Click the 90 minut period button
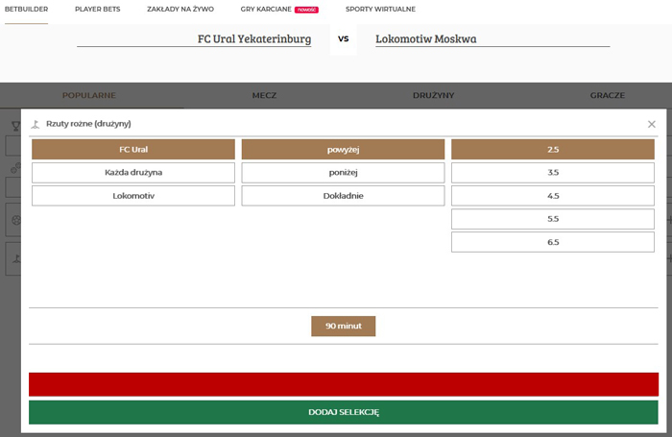Screen dimensions: 672x437 click(344, 326)
